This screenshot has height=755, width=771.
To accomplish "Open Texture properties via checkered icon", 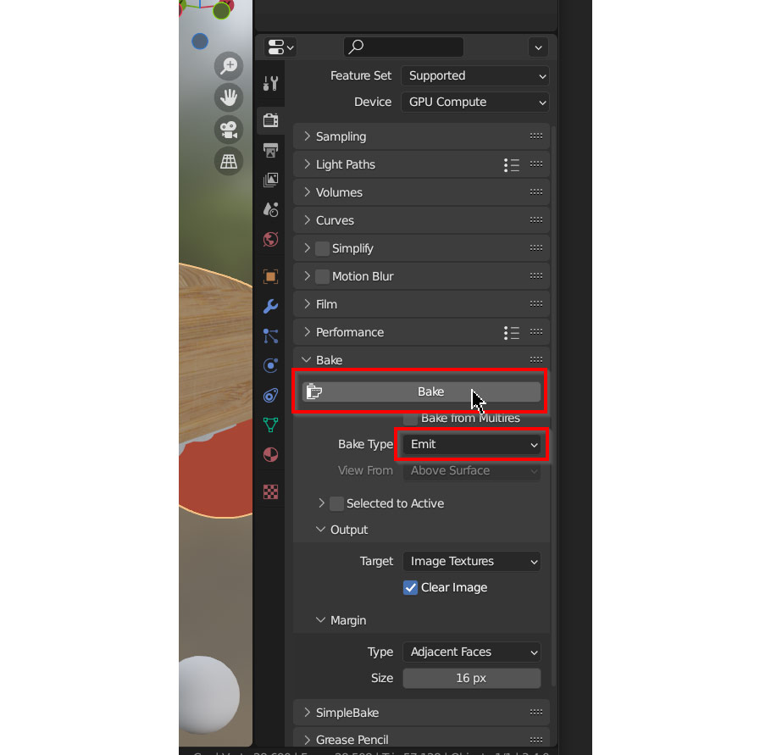I will tap(270, 491).
